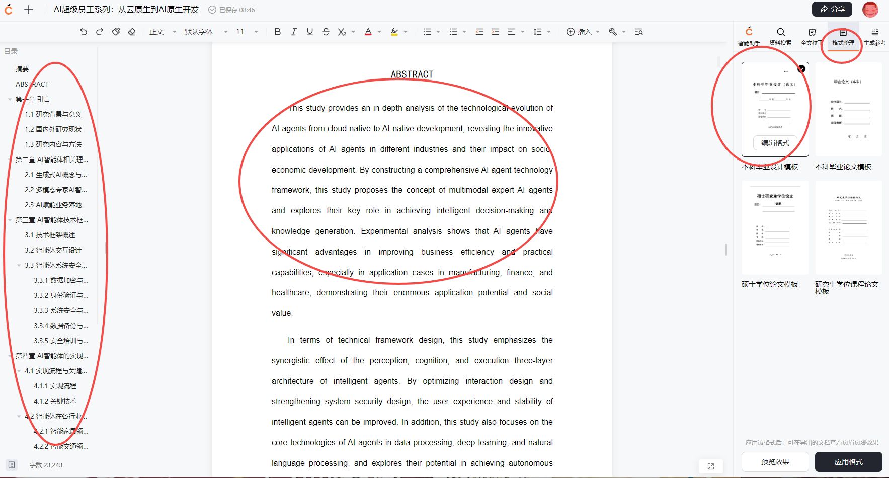
Task: Open the highlight color dropdown arrow
Action: tap(406, 32)
